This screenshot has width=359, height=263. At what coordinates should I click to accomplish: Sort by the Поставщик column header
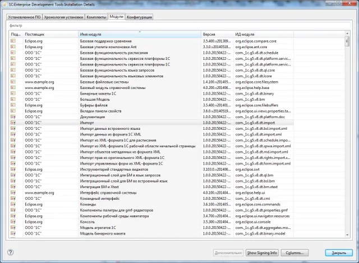pos(50,34)
